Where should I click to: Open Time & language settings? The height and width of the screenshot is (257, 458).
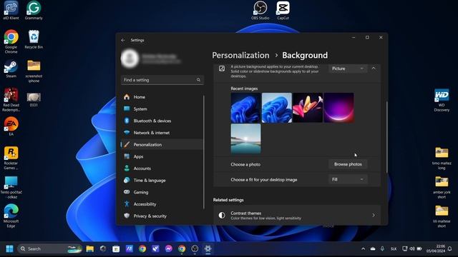click(x=162, y=181)
